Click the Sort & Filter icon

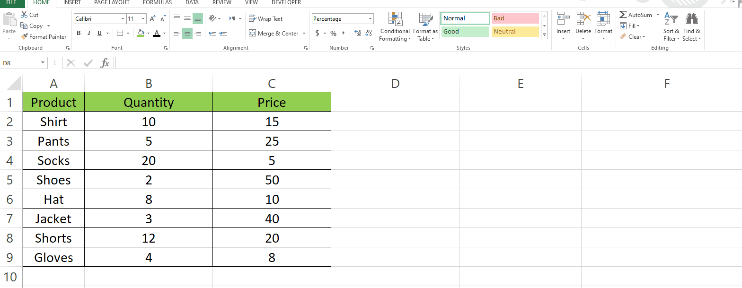(x=671, y=19)
